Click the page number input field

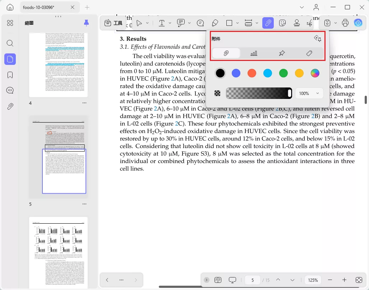(253, 280)
